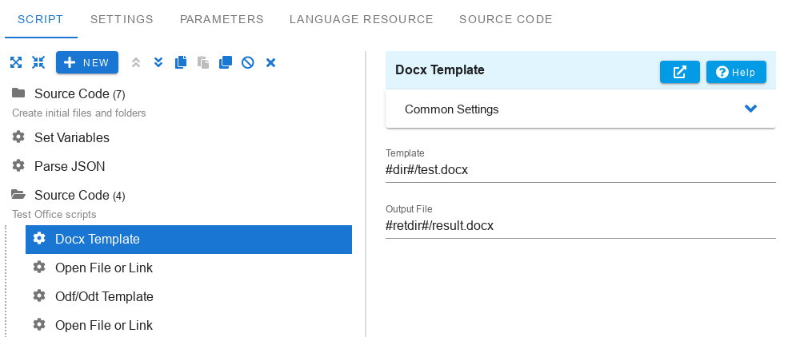Click the Help button

736,72
